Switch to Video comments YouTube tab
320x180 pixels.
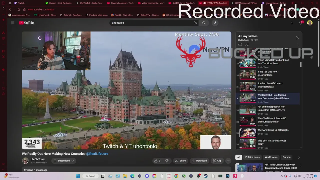[151, 3]
